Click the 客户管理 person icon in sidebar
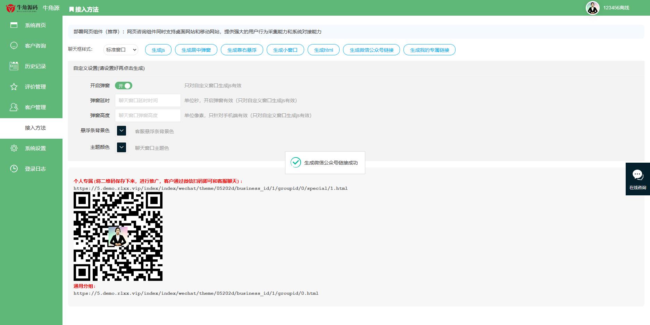This screenshot has width=650, height=325. click(x=14, y=107)
